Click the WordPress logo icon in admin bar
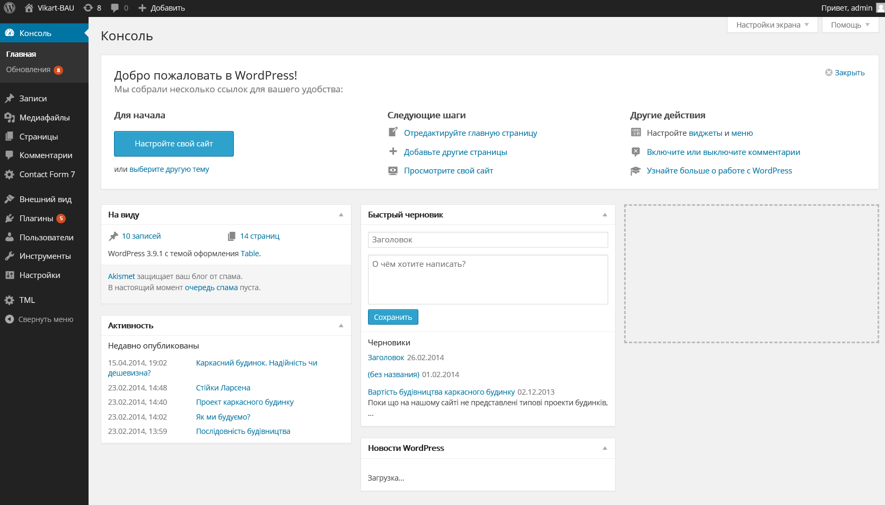Viewport: 885px width, 505px height. pos(10,8)
